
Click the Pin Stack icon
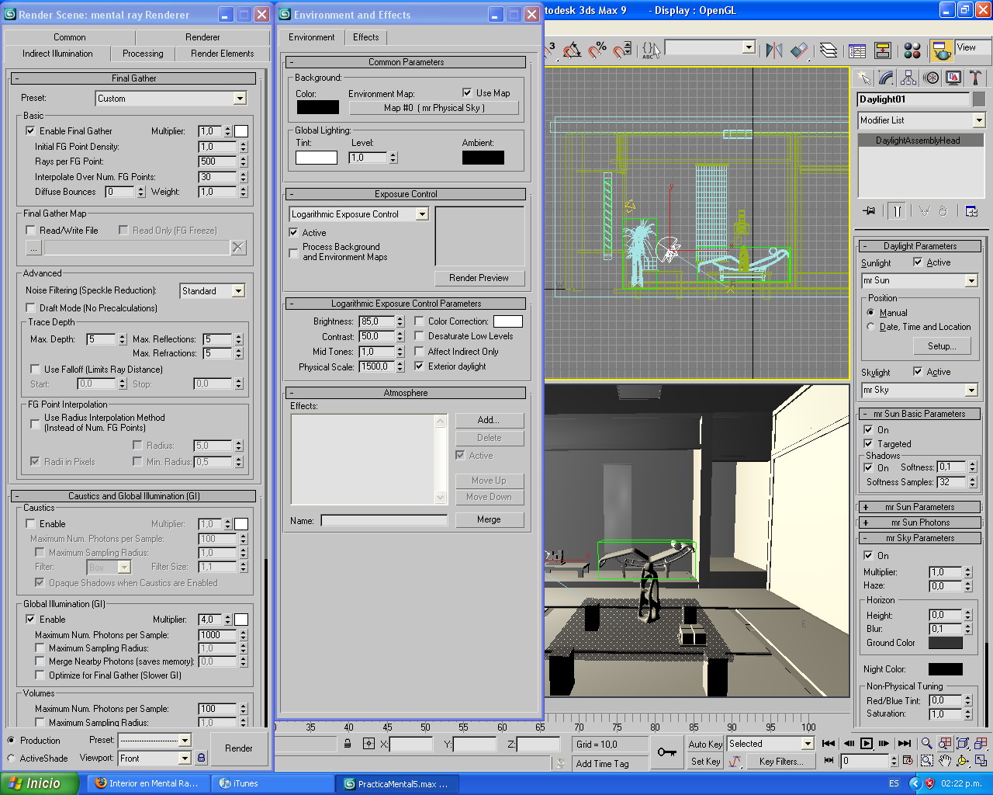pos(870,210)
